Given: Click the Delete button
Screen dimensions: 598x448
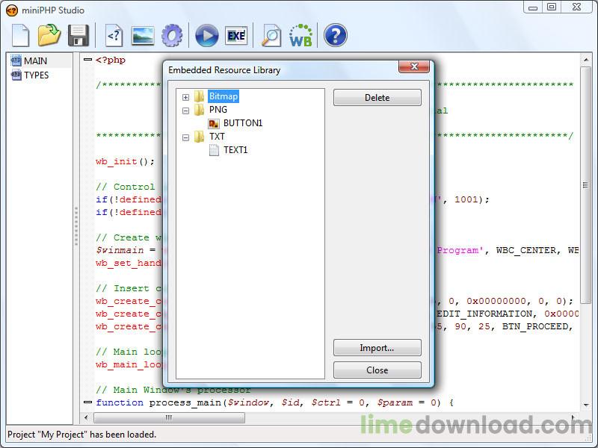Looking at the screenshot, I should [377, 97].
